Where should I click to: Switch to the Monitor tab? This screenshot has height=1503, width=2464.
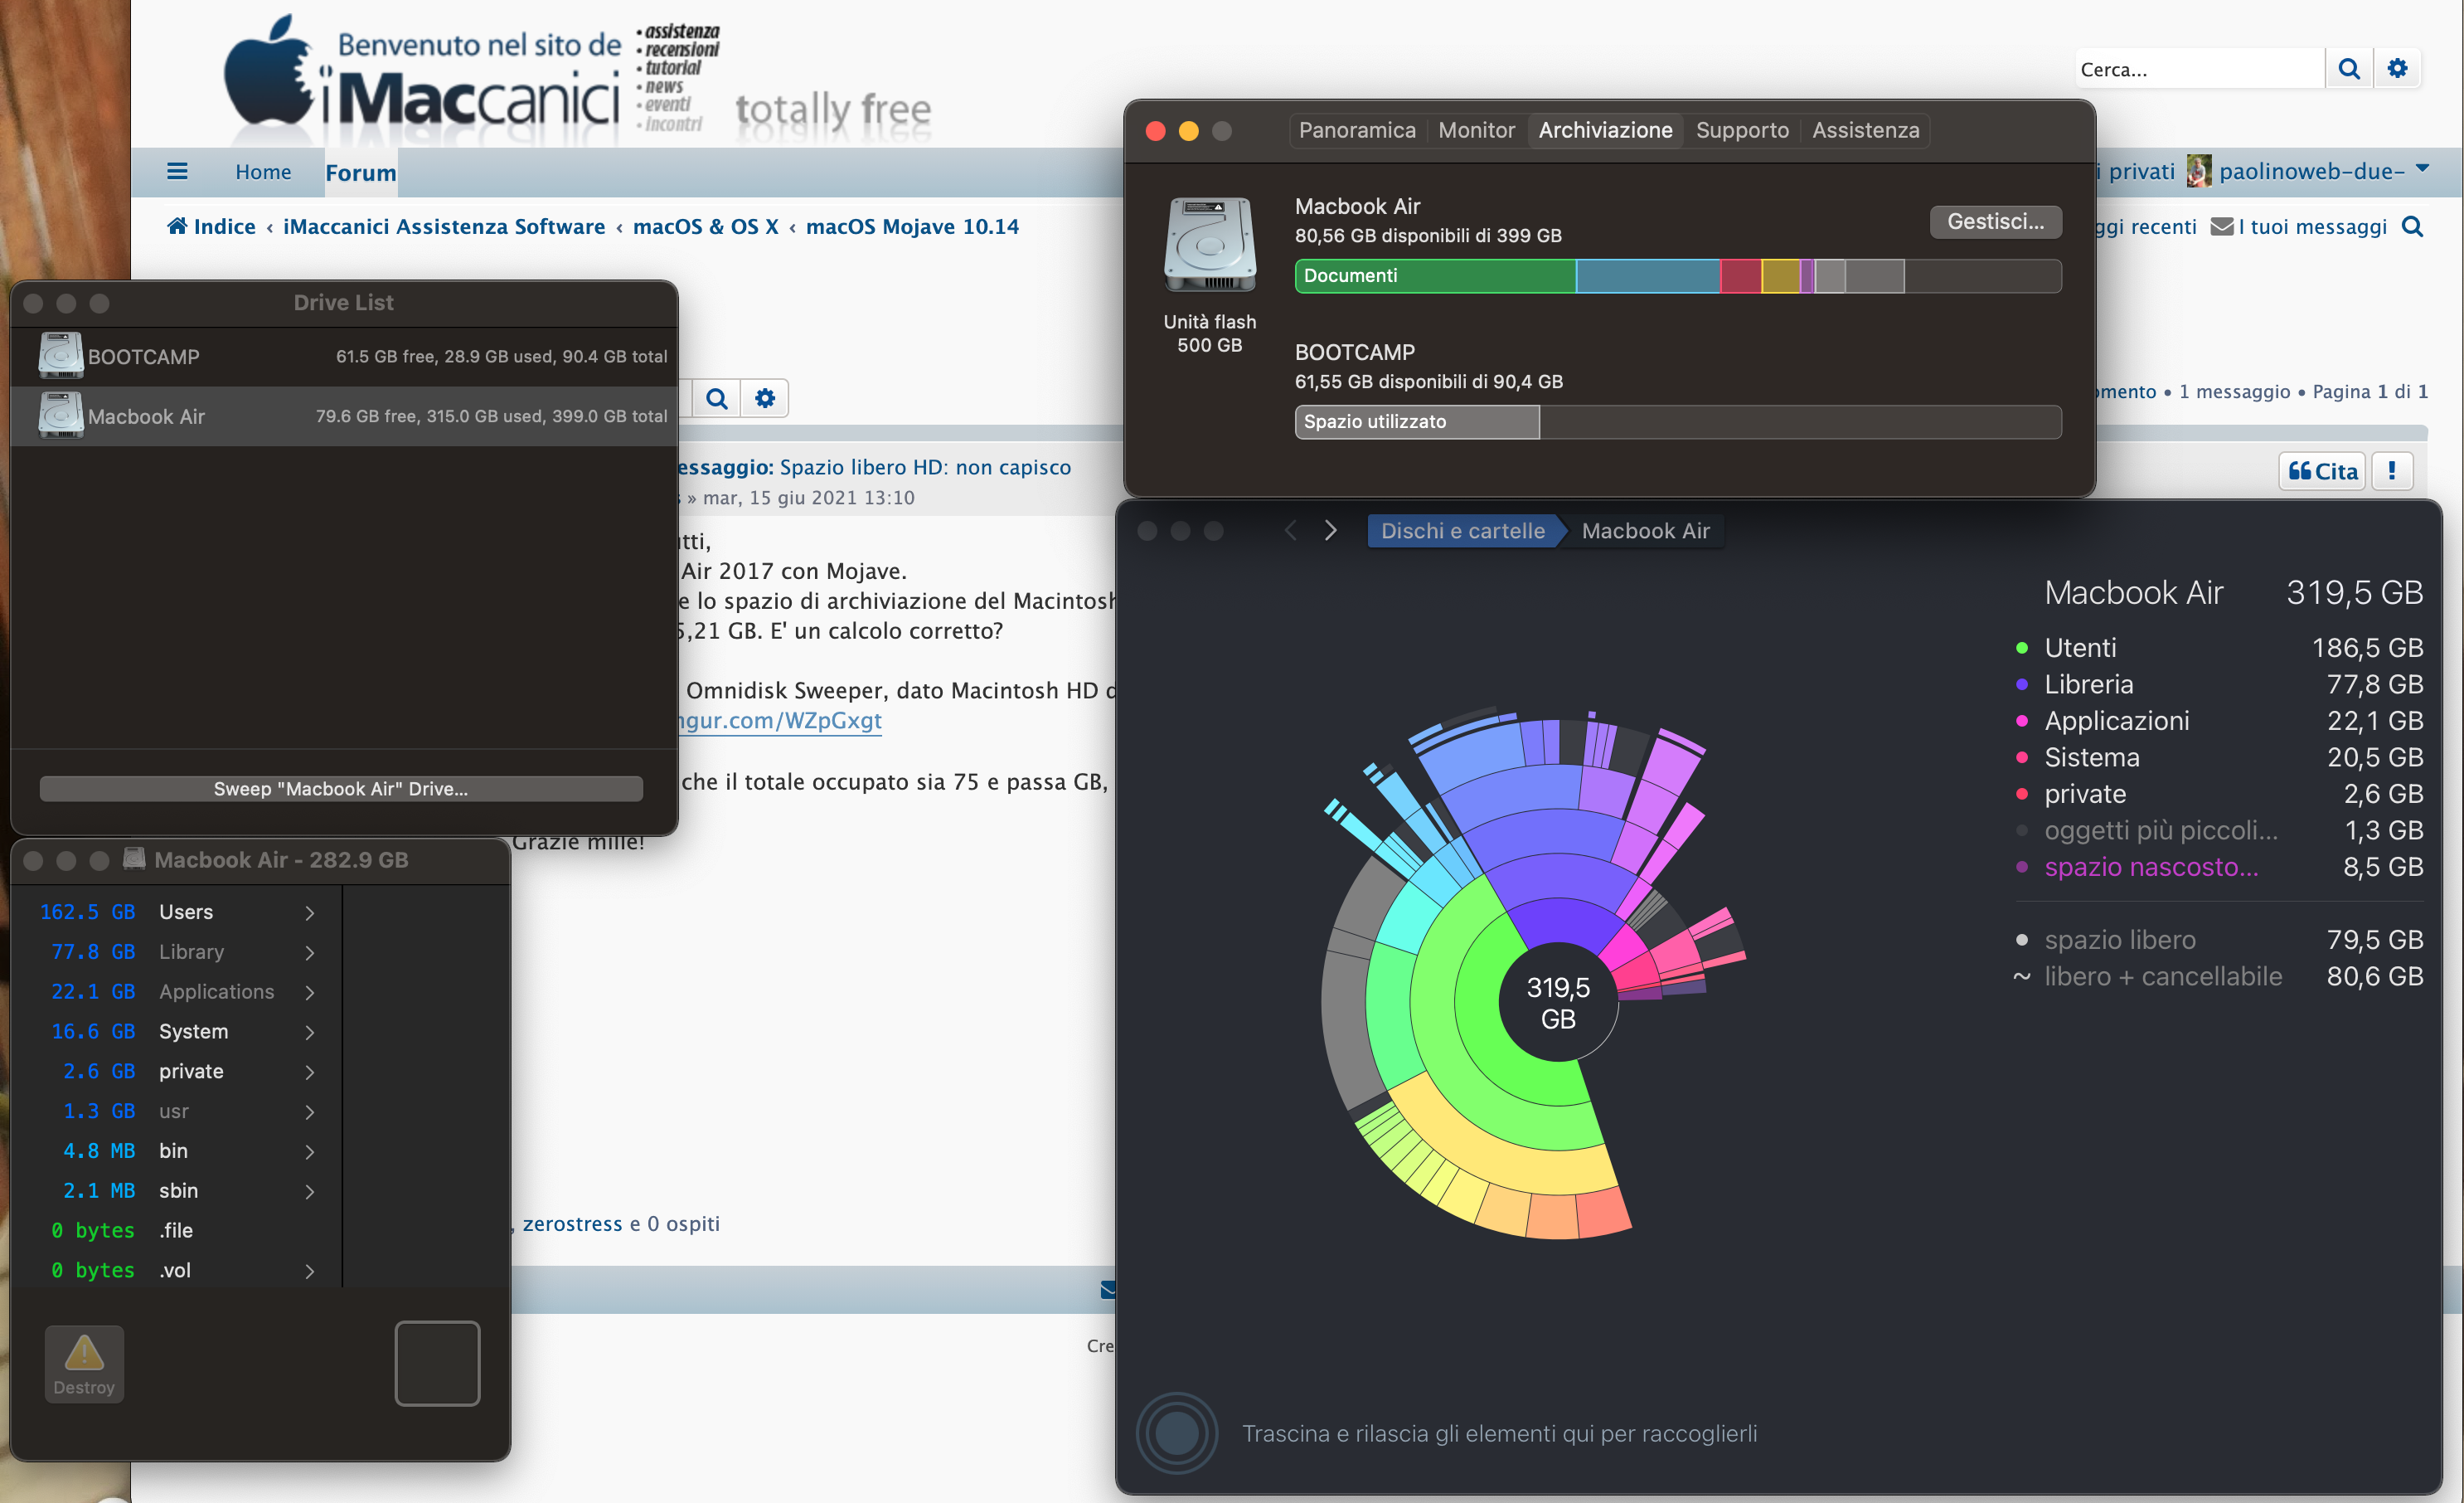click(x=1476, y=130)
